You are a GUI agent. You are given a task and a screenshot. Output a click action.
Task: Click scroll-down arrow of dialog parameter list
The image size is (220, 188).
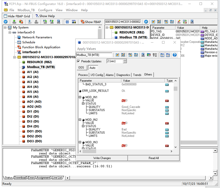pos(175,147)
